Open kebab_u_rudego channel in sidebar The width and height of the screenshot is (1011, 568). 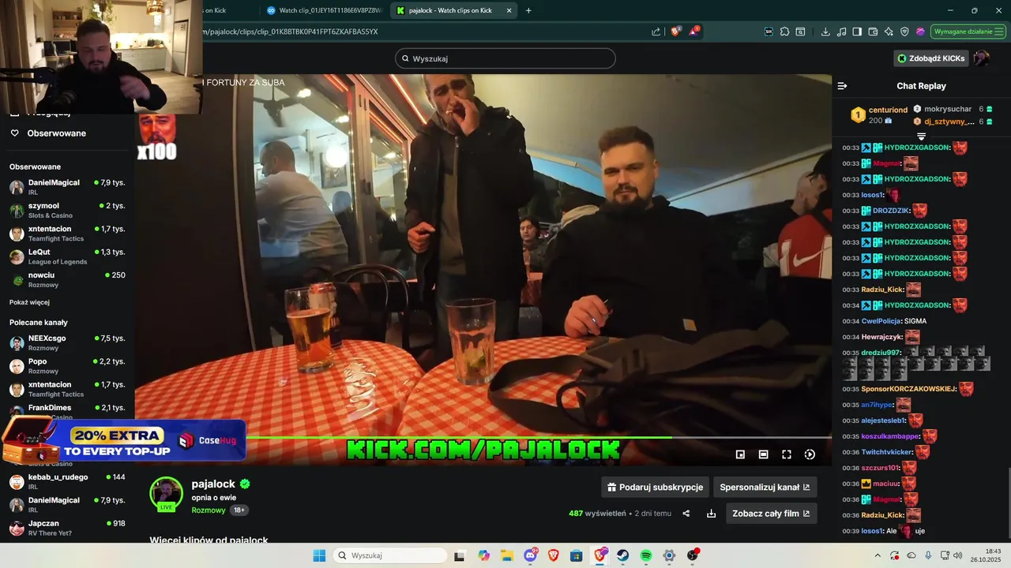(67, 481)
